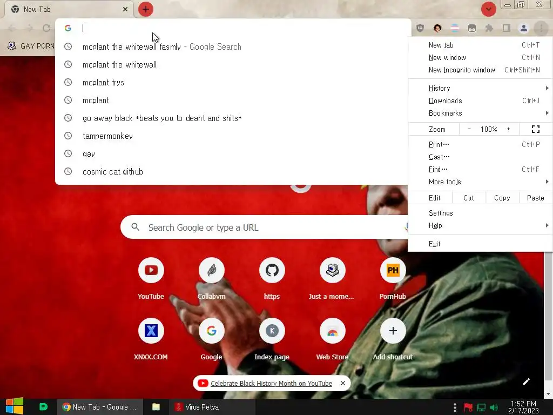Toggle the side panel icon in toolbar
553x415 pixels.
507,28
